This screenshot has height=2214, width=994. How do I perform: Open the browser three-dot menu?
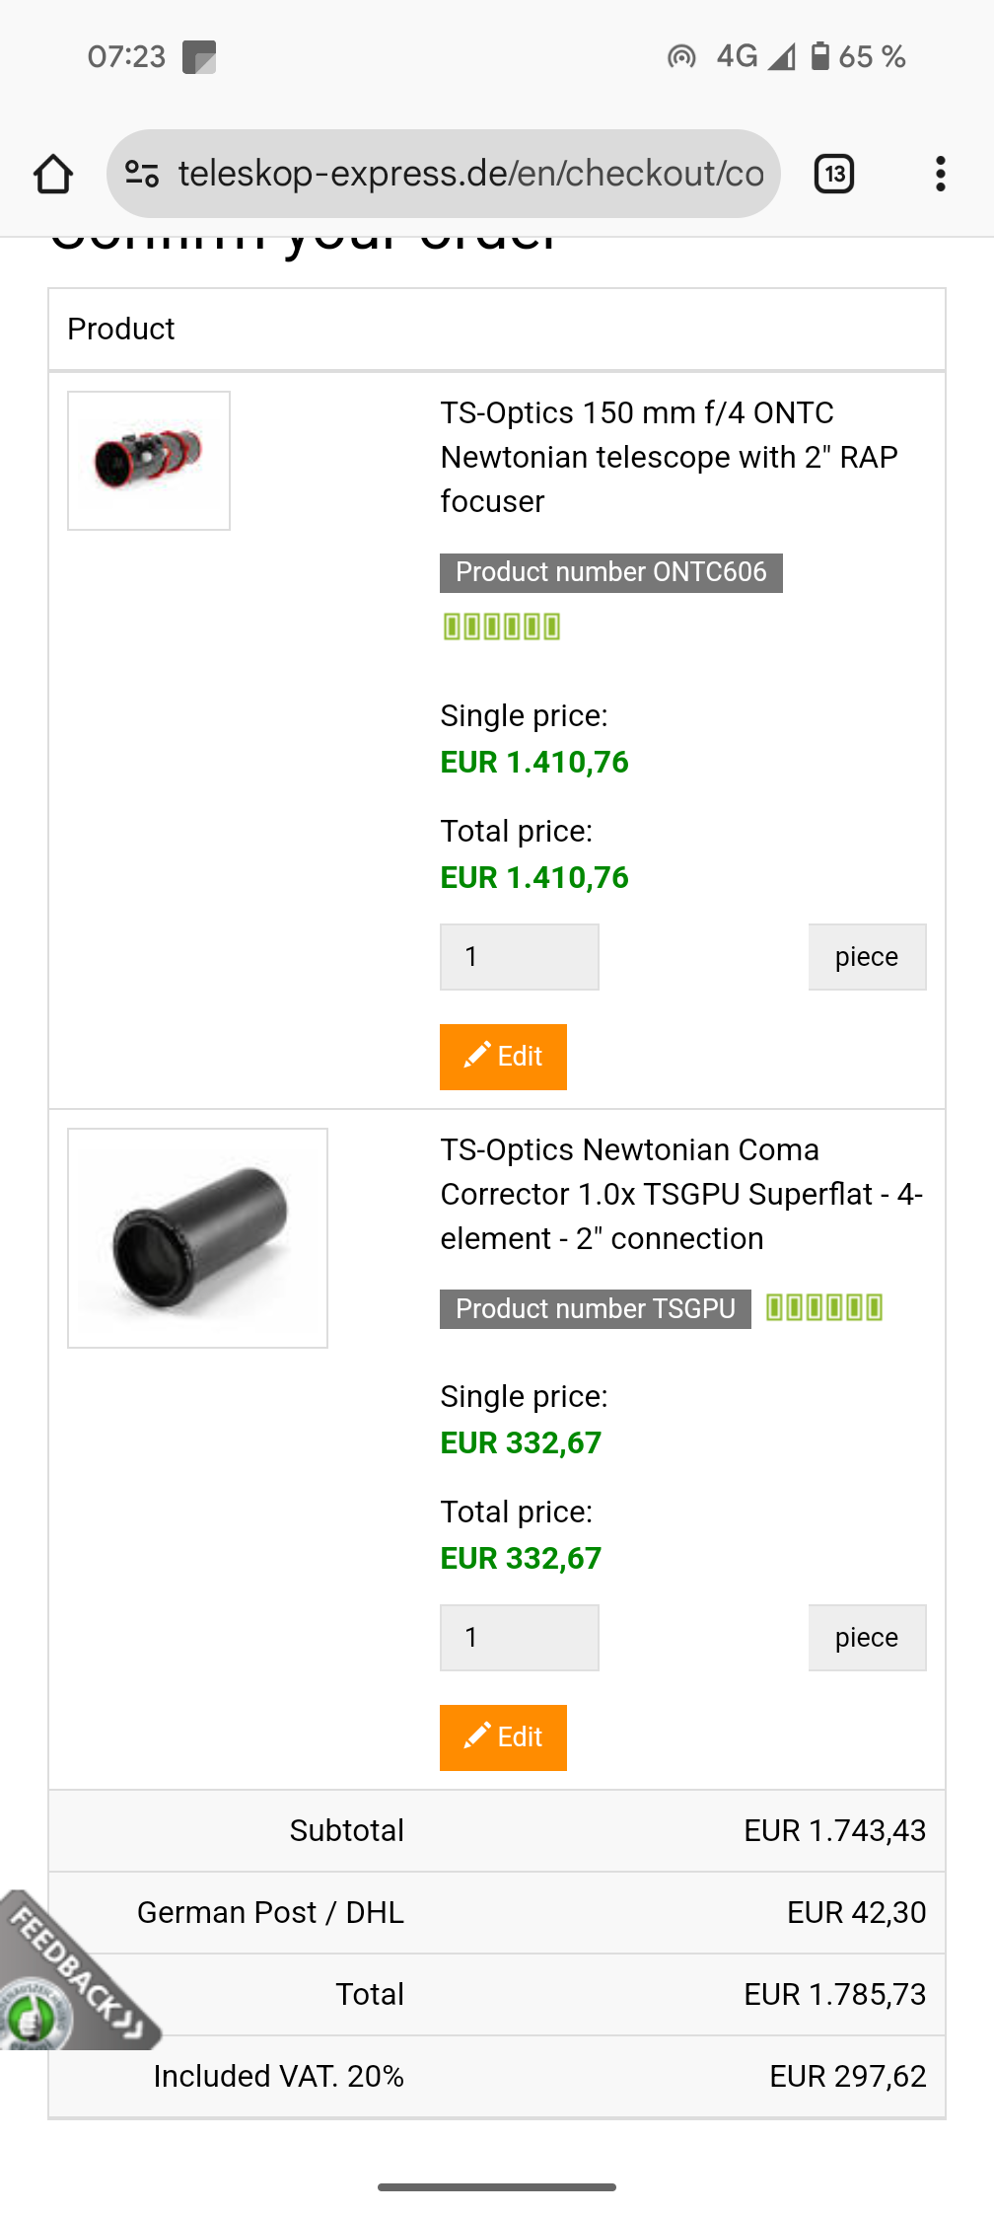941,175
